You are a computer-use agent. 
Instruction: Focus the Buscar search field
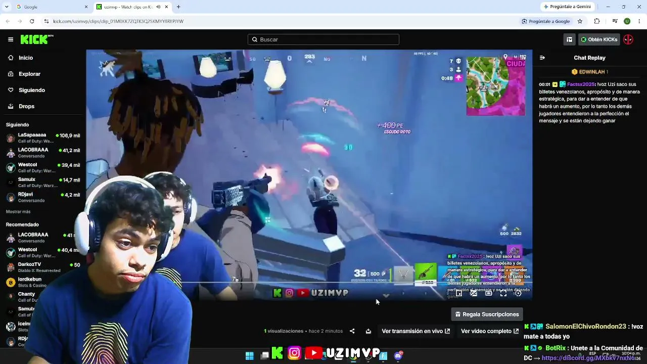tap(323, 39)
